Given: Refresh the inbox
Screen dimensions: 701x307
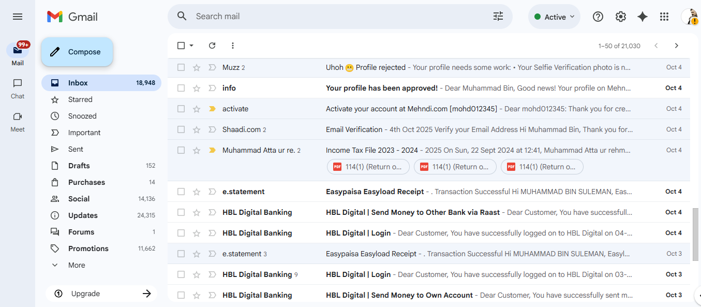Looking at the screenshot, I should coord(212,46).
